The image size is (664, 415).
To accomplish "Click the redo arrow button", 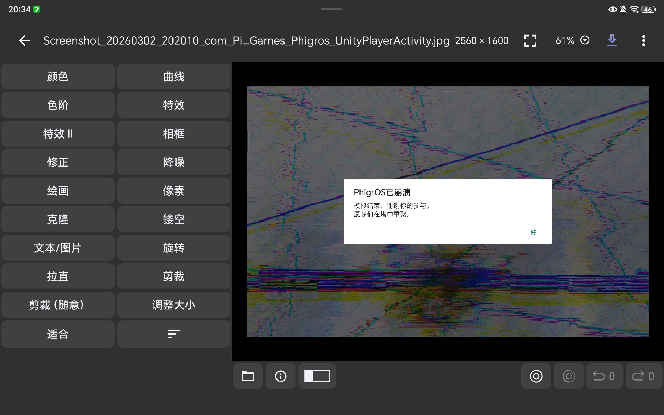I will 644,376.
